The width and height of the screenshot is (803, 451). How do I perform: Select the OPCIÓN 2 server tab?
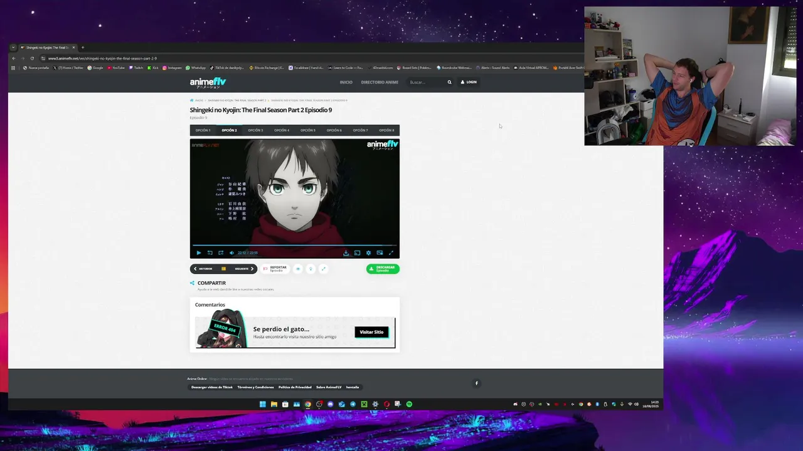point(229,130)
